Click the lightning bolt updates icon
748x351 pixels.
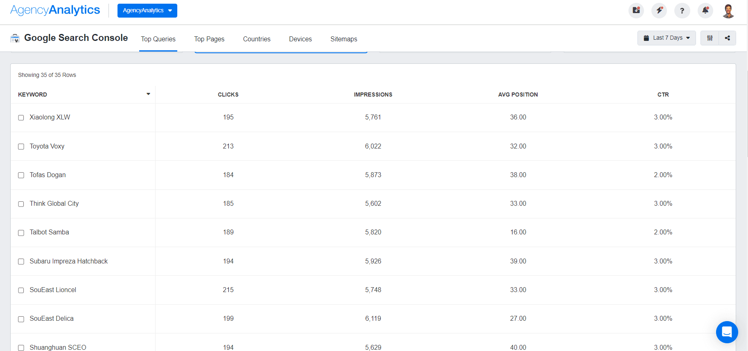659,11
